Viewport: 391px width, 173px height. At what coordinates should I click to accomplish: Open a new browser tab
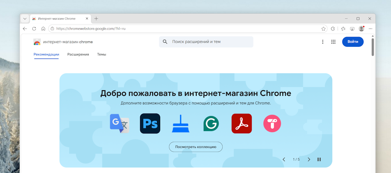pyautogui.click(x=96, y=19)
